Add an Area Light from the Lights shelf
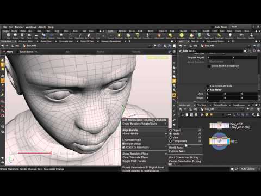Screen dimensions: 261x196 tap(137, 35)
